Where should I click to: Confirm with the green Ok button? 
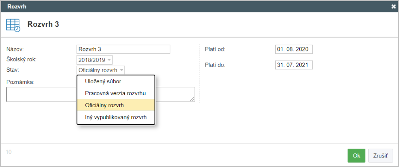[356, 155]
